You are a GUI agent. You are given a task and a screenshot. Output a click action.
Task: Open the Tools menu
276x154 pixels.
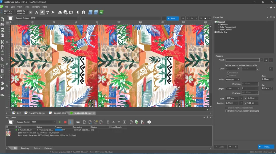(27, 7)
